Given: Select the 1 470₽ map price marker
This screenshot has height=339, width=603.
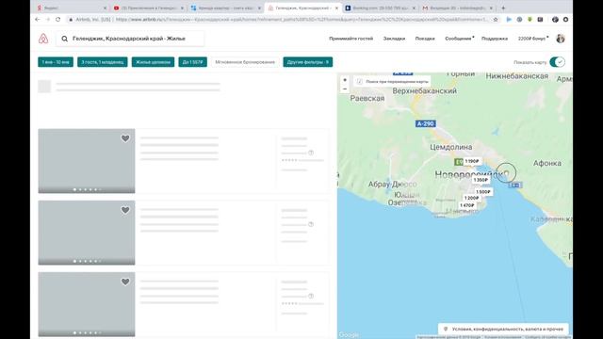Looking at the screenshot, I should pos(467,205).
